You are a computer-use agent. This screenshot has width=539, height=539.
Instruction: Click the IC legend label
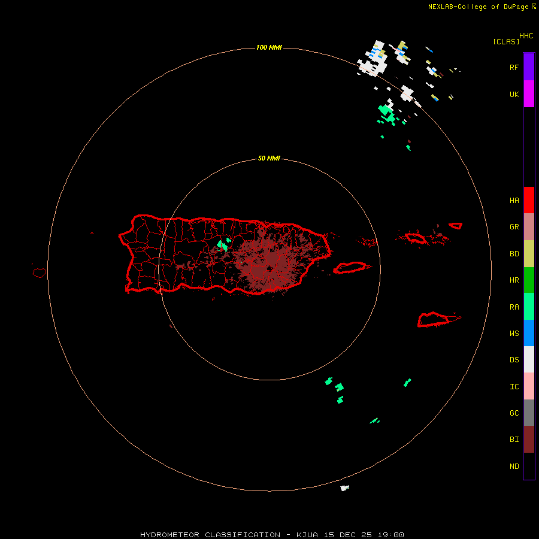514,387
